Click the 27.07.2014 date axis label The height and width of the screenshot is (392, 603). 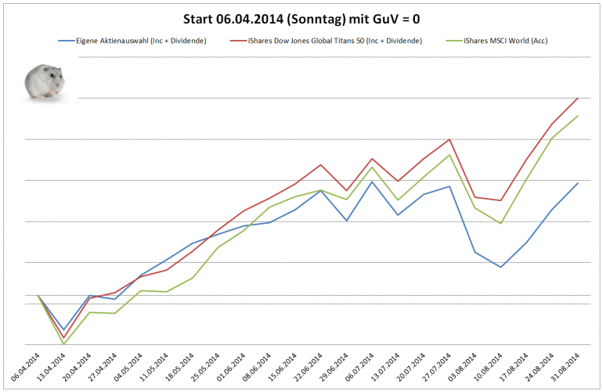436,368
